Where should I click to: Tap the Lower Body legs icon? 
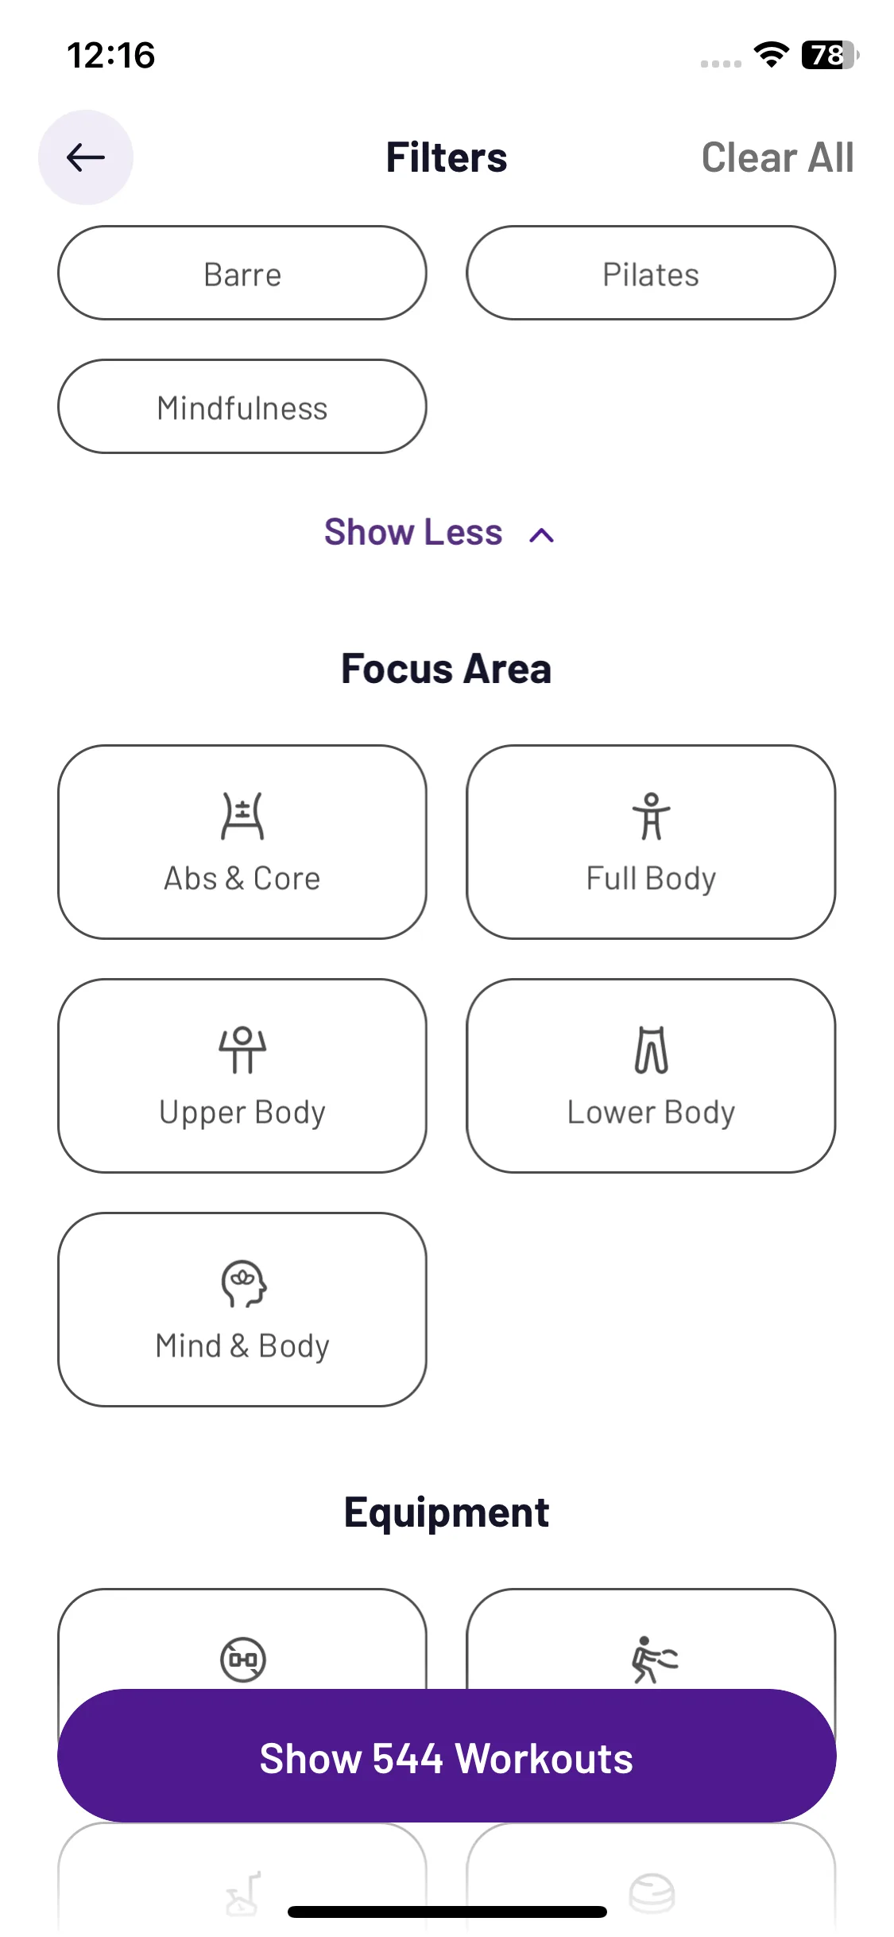pos(652,1050)
